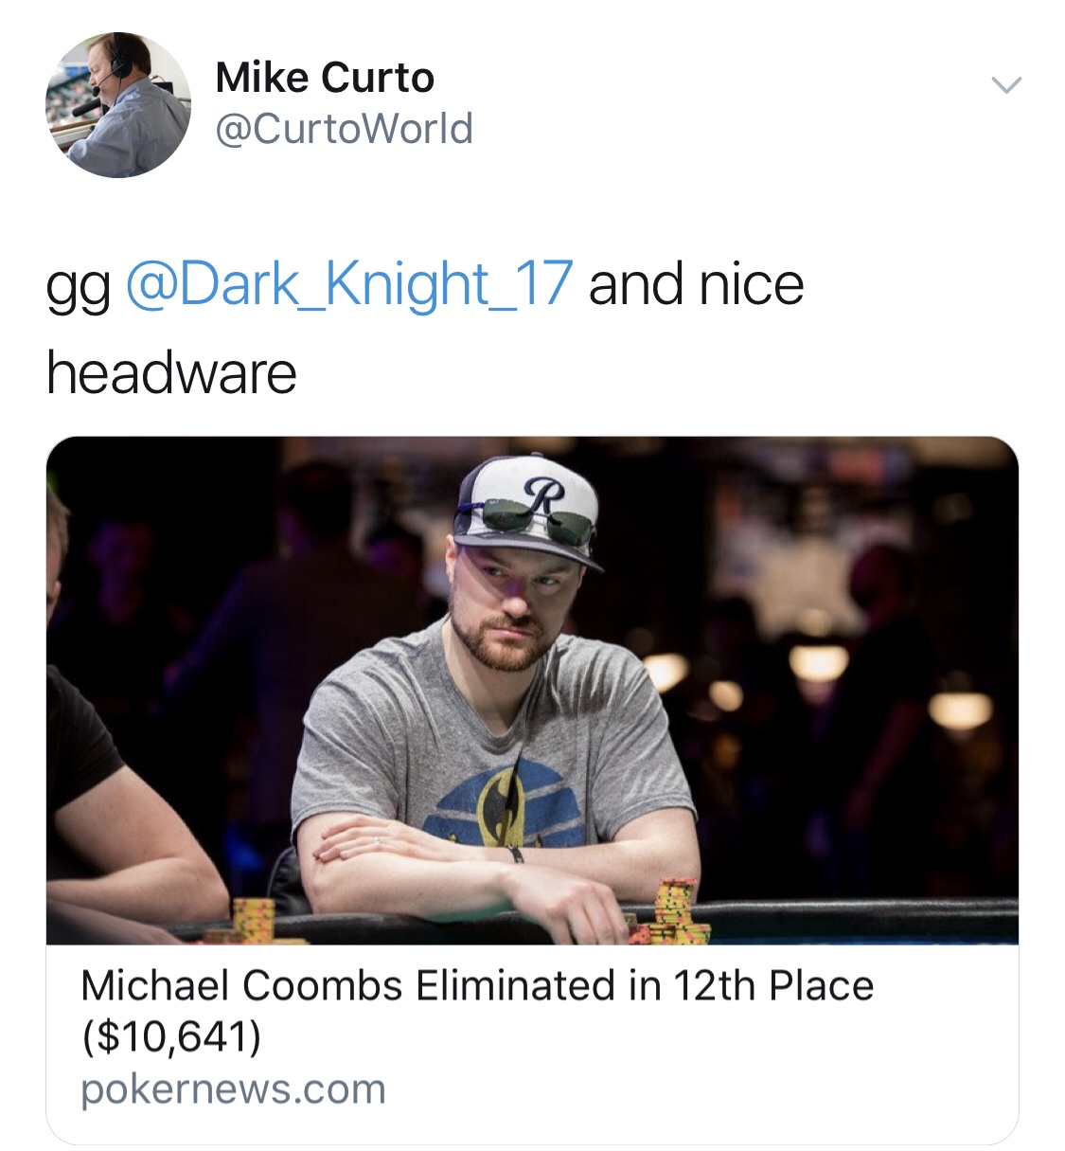
Task: Click the chip stack by player's hand
Action: [x=672, y=912]
